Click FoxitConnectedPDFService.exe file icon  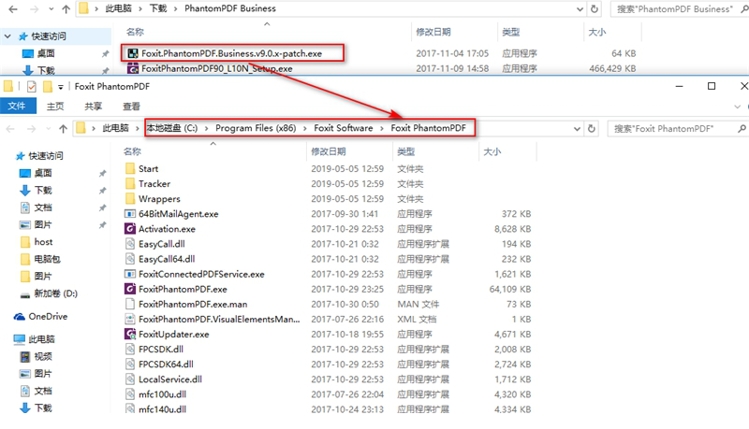[130, 274]
